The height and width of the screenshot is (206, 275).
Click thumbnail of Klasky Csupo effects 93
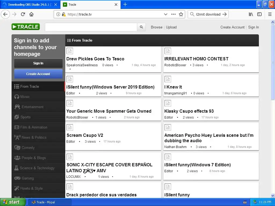(x=168, y=103)
